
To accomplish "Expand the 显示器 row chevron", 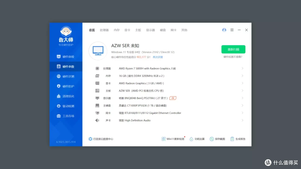I will click(x=242, y=98).
